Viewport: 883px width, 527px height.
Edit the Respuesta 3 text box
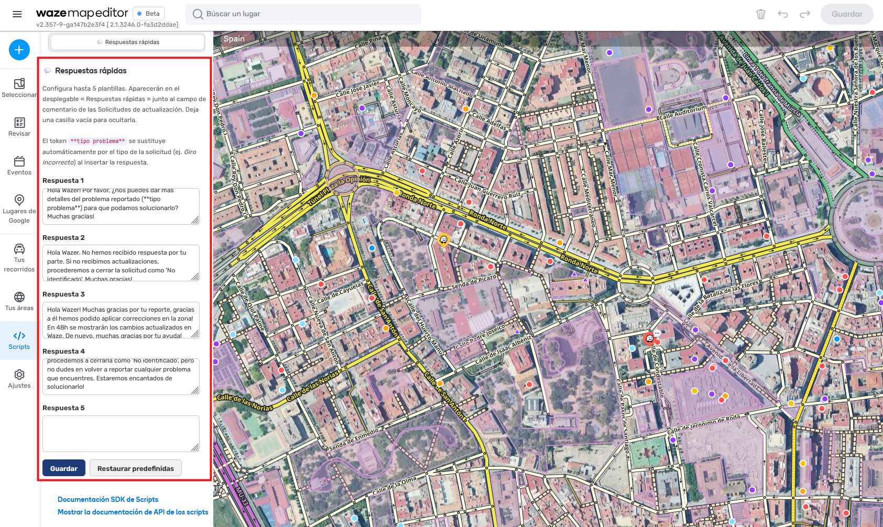[121, 320]
